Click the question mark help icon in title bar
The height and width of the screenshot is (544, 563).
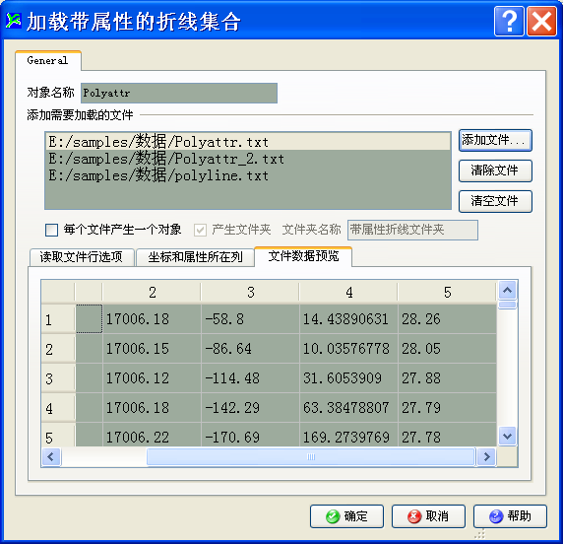(x=509, y=22)
